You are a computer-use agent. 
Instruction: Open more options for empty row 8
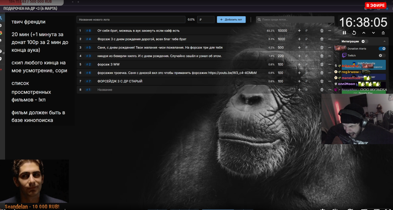point(330,90)
